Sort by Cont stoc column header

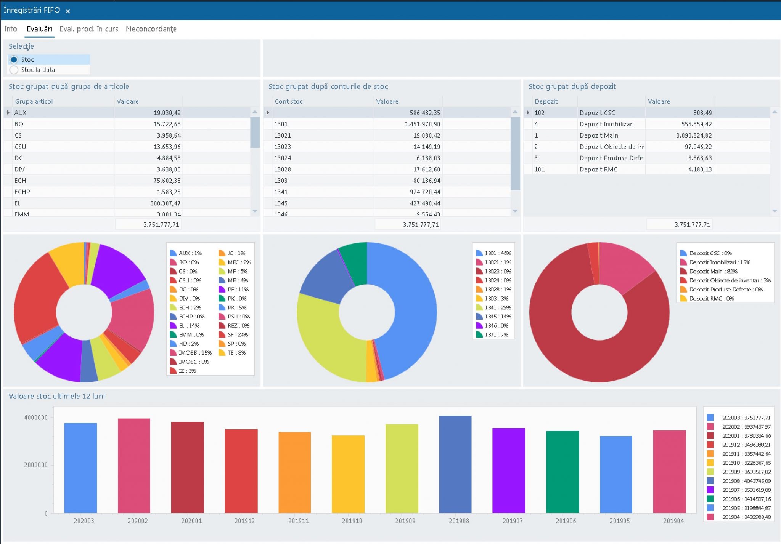click(288, 101)
